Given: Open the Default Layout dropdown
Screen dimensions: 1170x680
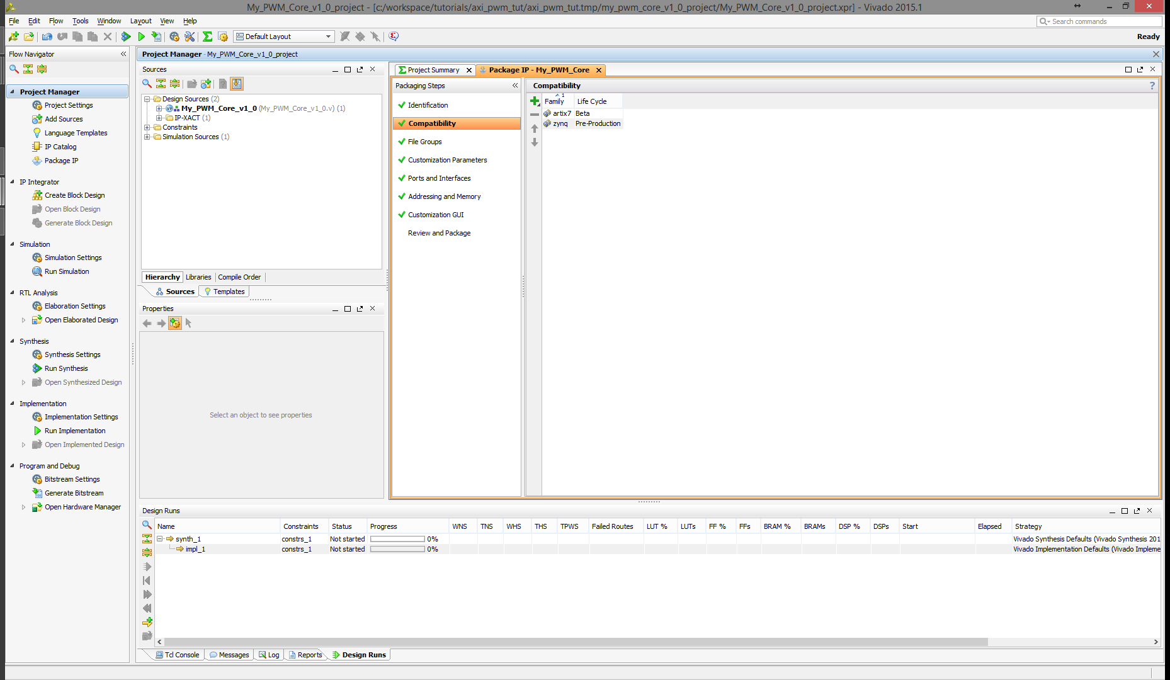Looking at the screenshot, I should (283, 37).
